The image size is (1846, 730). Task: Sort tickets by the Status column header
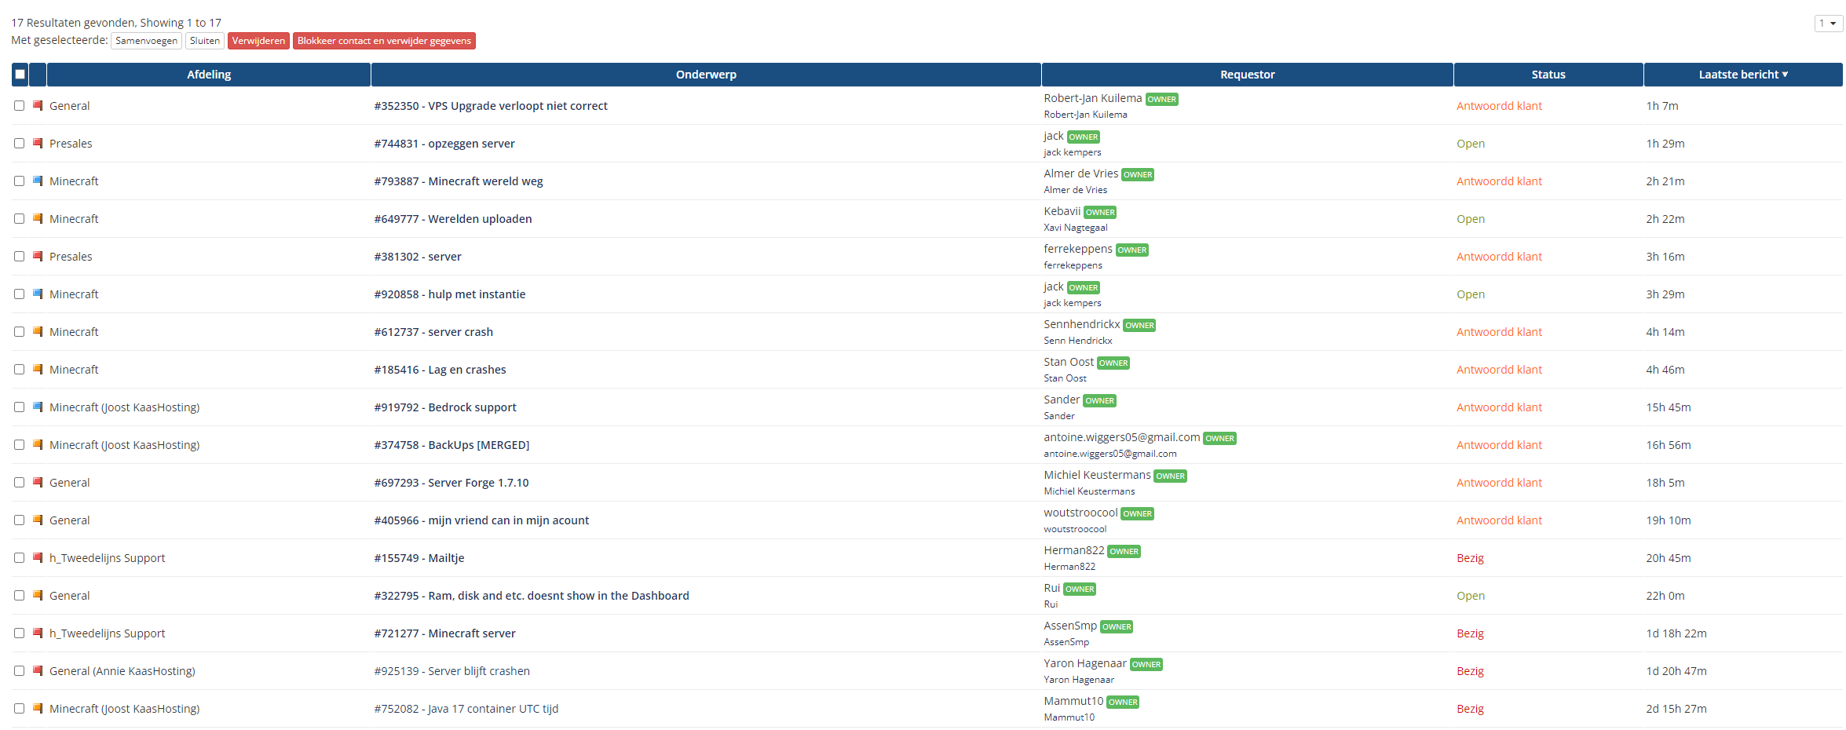tap(1548, 75)
